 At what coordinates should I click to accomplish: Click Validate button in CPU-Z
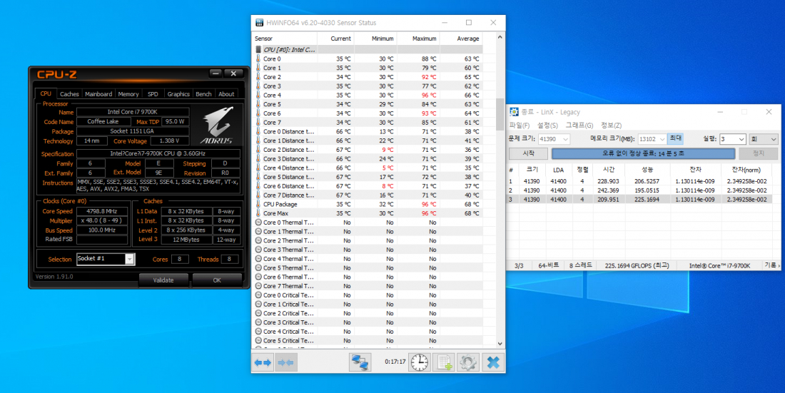point(163,280)
